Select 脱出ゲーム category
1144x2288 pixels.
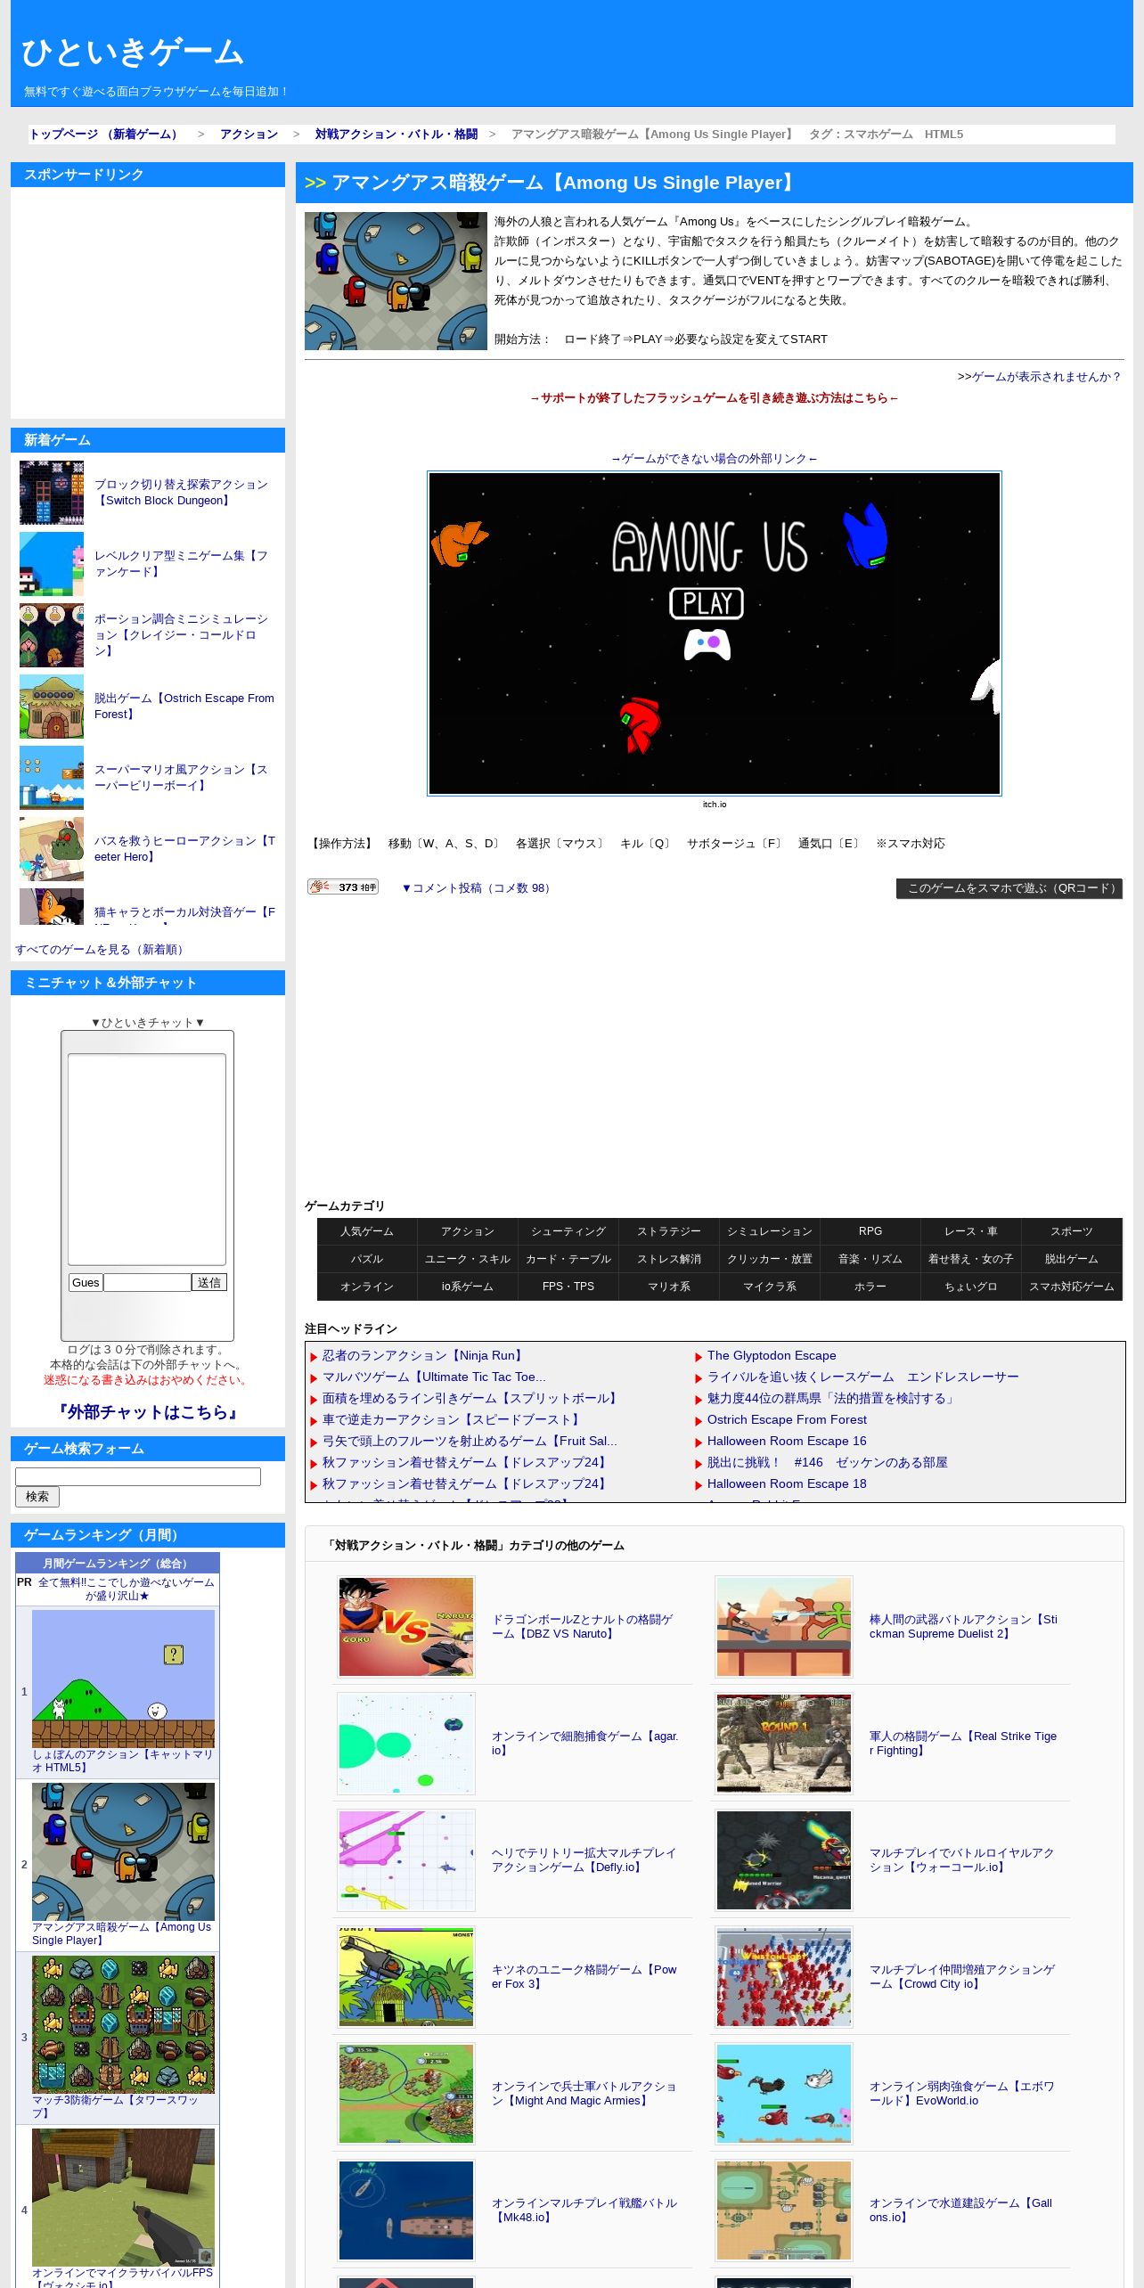1072,1259
